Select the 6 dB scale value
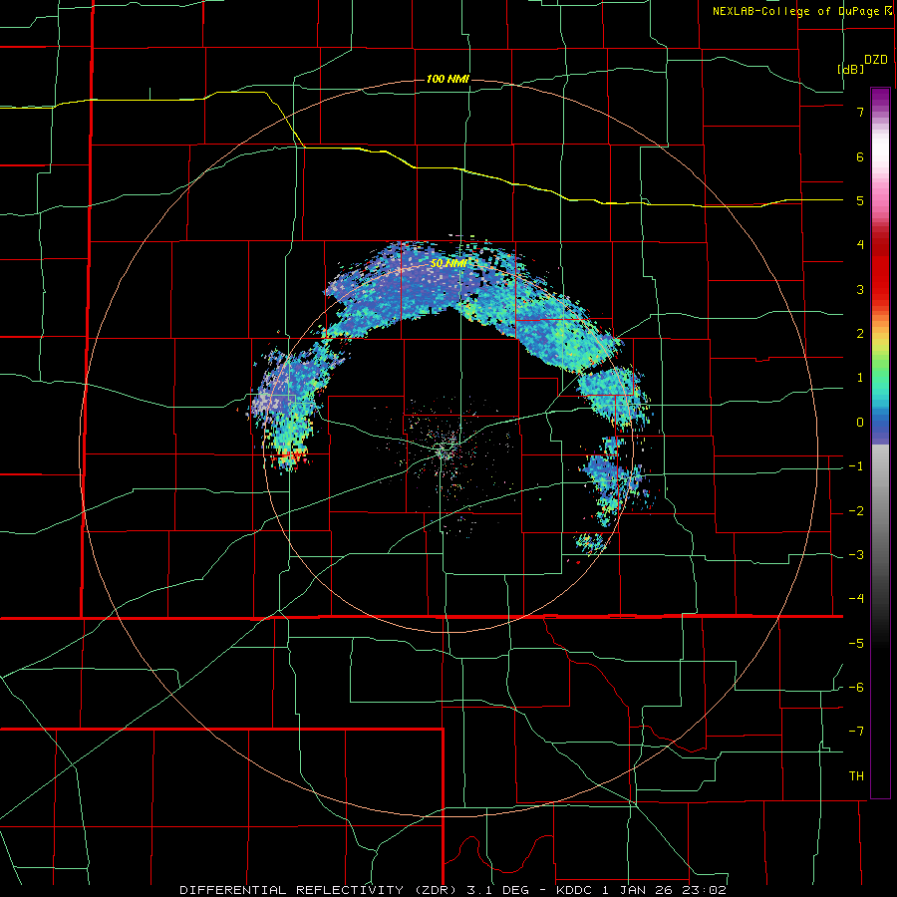 coord(860,156)
